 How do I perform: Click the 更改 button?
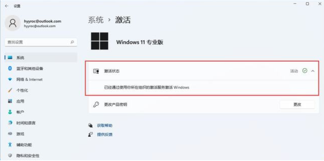click(x=297, y=105)
